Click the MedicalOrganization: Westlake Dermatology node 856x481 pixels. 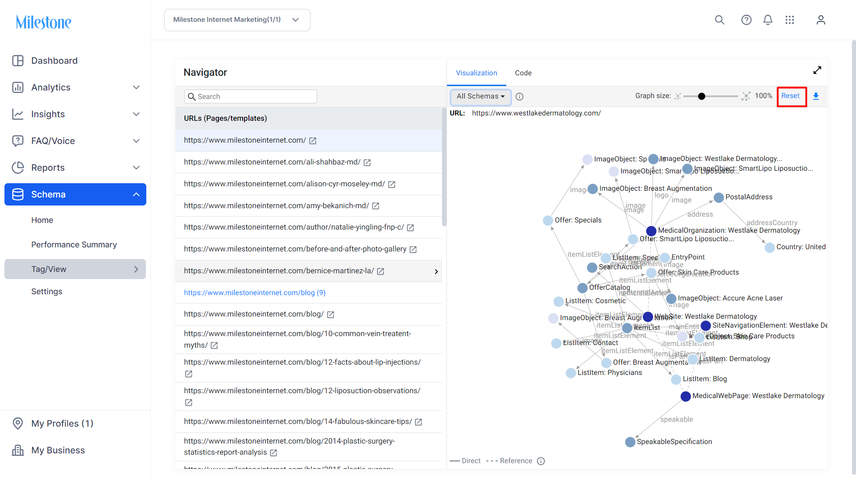click(x=651, y=231)
